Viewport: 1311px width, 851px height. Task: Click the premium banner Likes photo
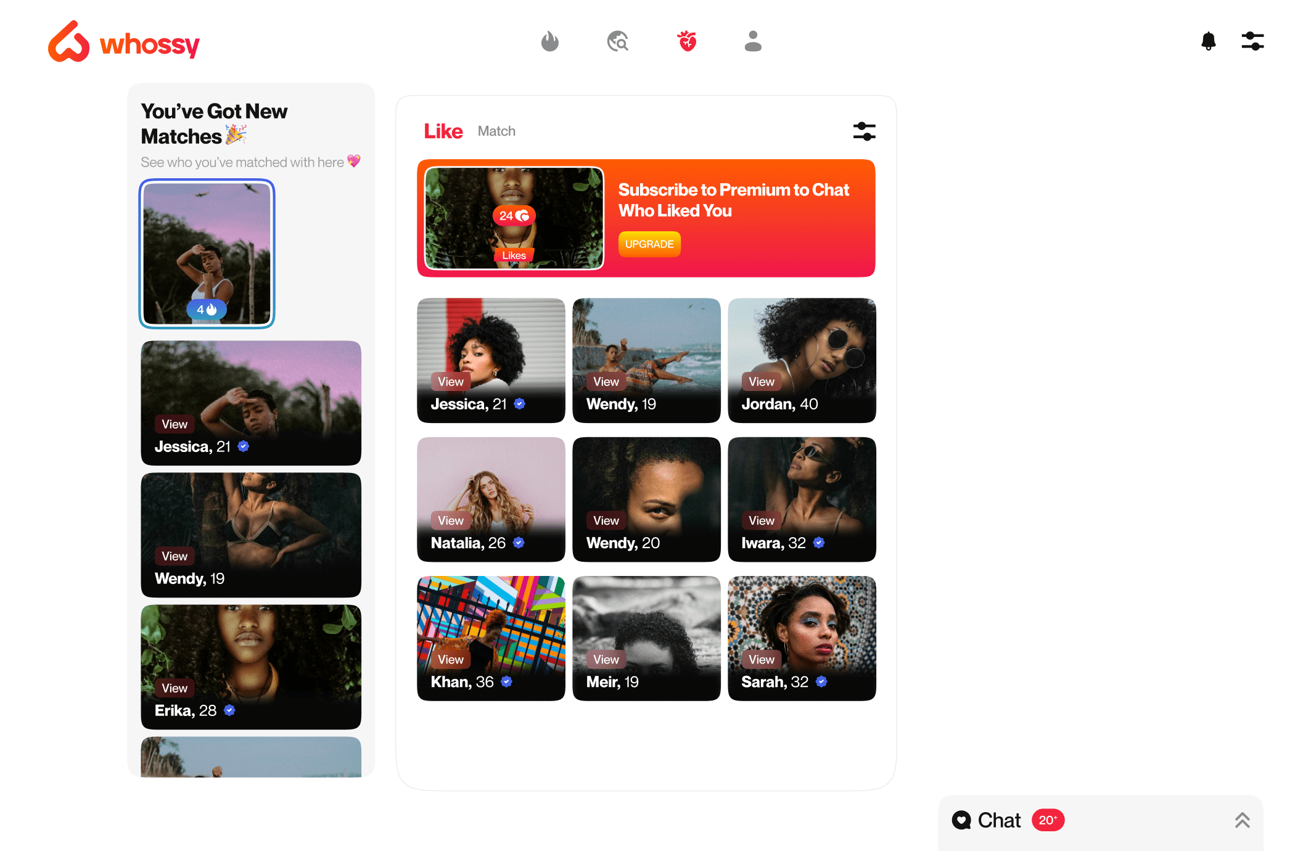(x=514, y=218)
